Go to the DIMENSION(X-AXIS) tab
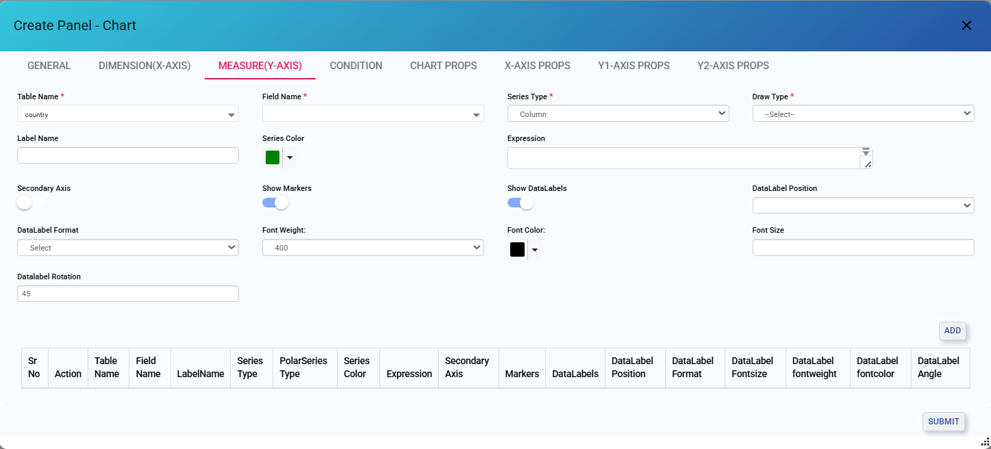 145,66
